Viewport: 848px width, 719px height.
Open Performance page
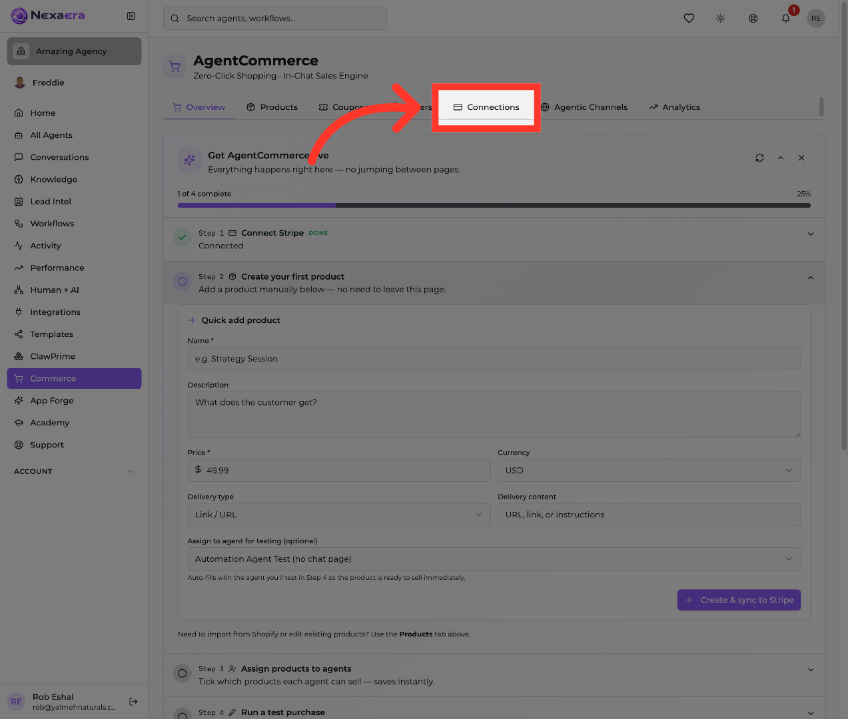[74, 268]
